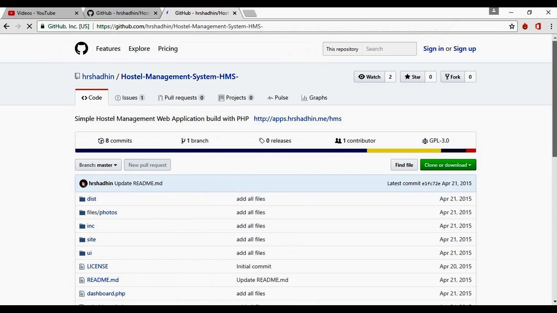Fork the repository
Image resolution: width=557 pixels, height=313 pixels.
[453, 77]
